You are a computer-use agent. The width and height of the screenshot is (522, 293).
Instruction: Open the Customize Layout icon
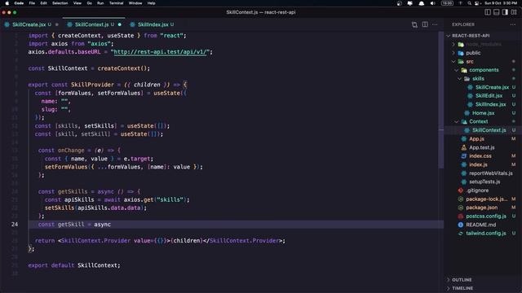click(514, 12)
